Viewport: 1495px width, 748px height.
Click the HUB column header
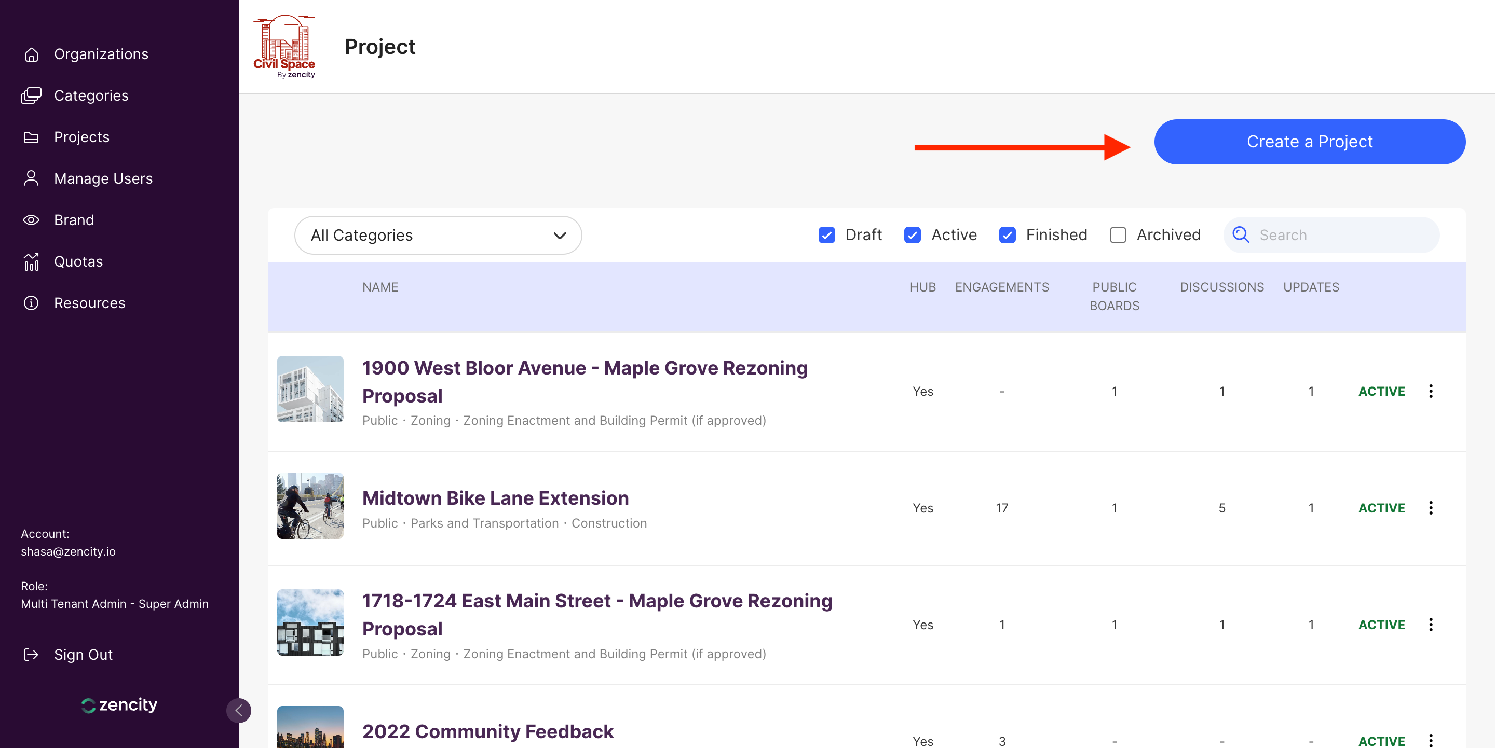(923, 287)
